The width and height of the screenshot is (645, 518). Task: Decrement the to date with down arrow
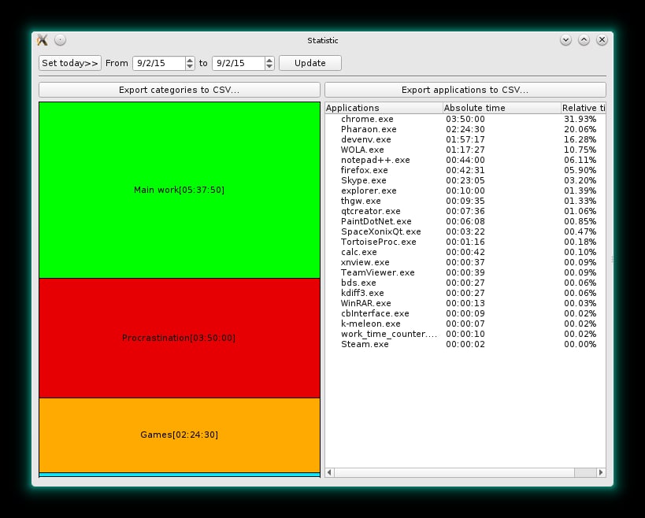269,66
